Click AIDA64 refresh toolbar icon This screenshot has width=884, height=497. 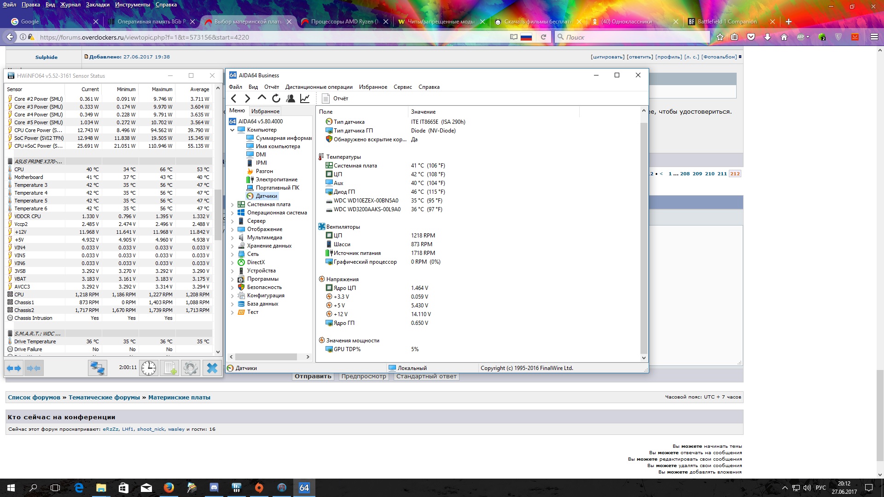(x=276, y=98)
